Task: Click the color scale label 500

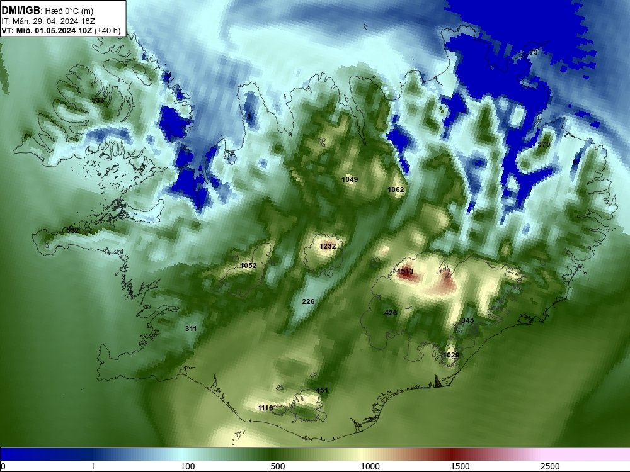Action: click(x=278, y=466)
